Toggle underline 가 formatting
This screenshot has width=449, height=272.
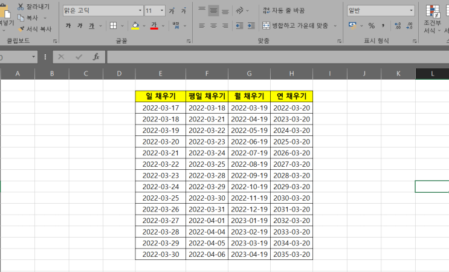91,26
